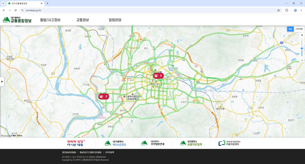Open 영상처리기기운영·관리방침 footer link
305x164 pixels.
(x=90, y=152)
